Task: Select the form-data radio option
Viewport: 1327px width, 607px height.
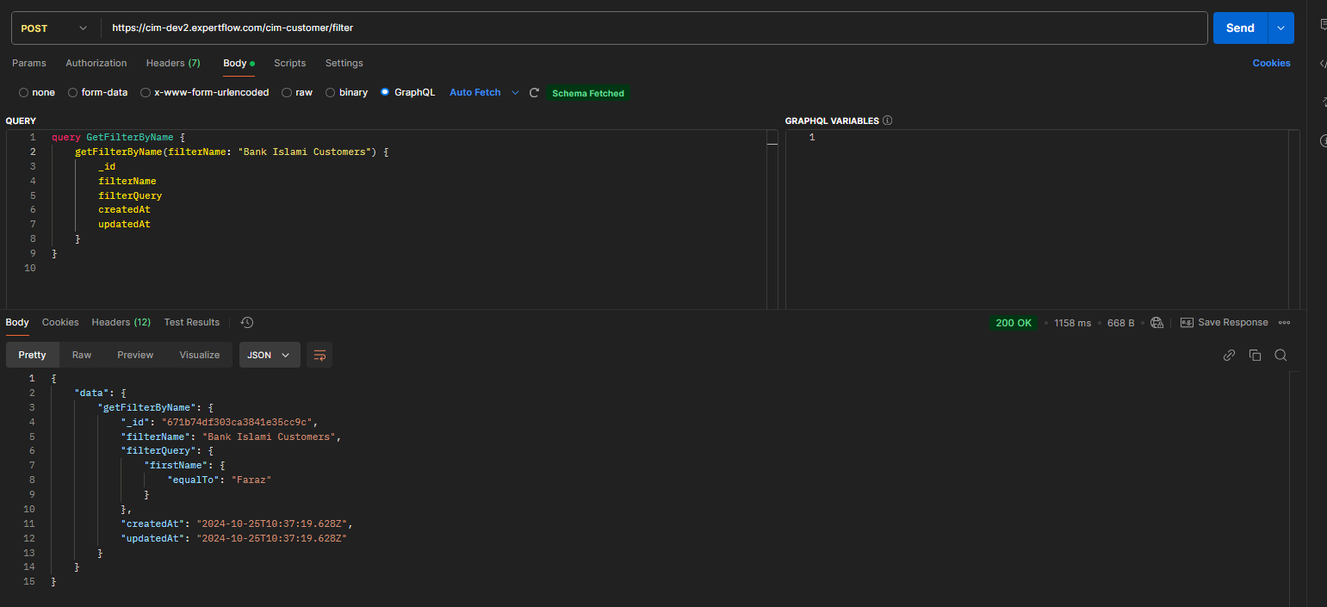Action: point(73,93)
